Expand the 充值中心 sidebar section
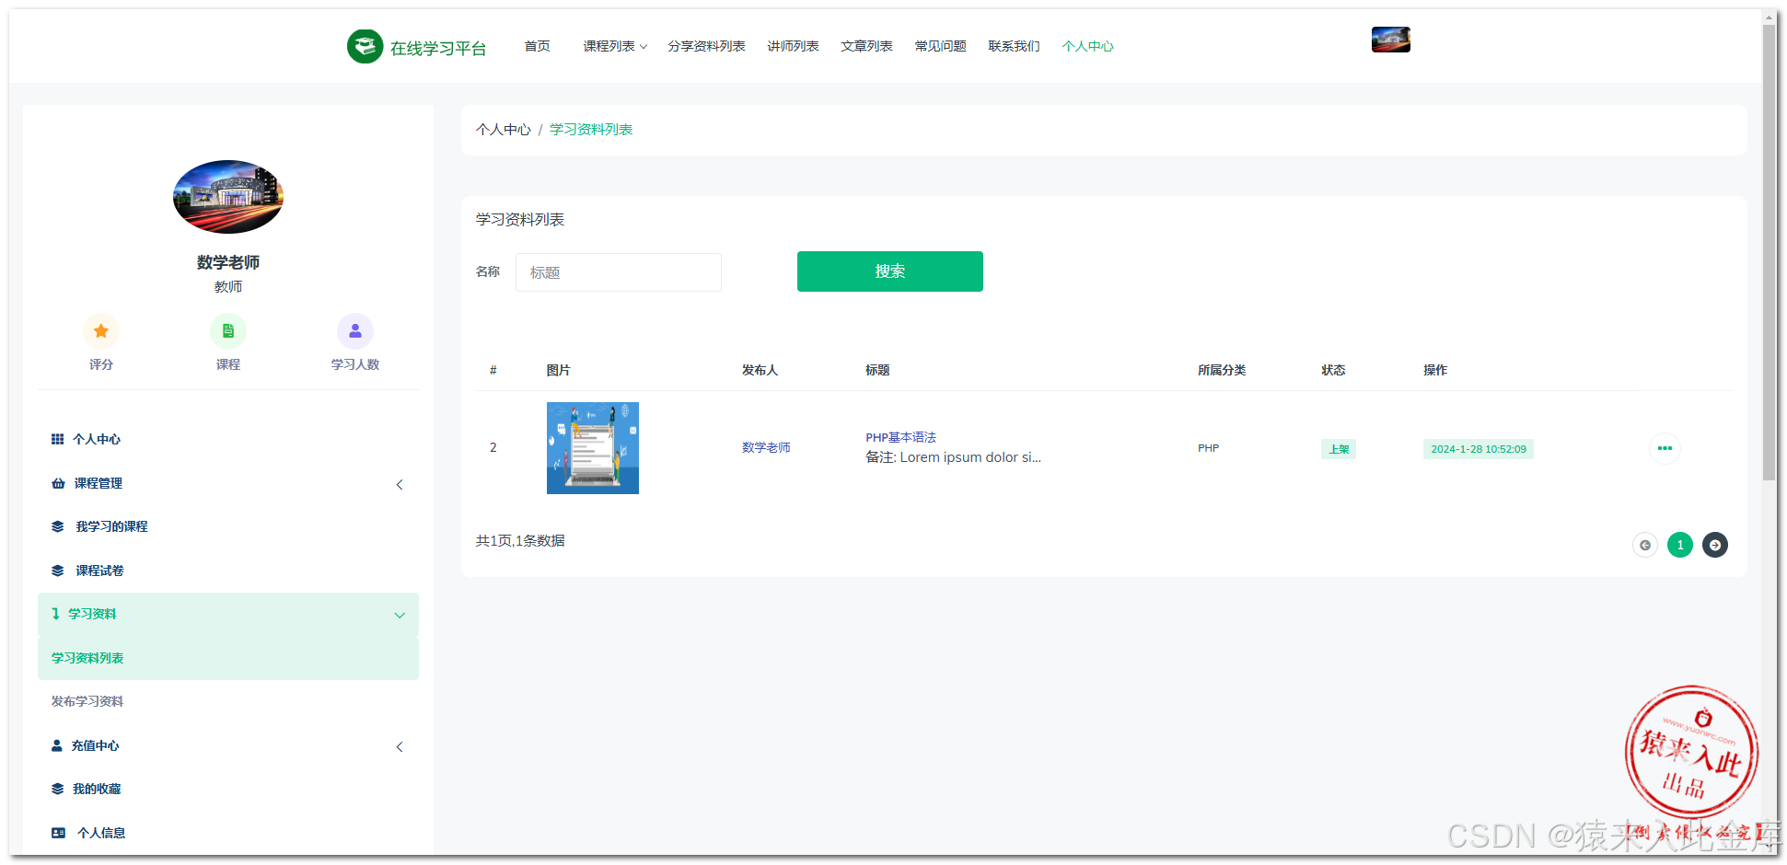This screenshot has height=865, width=1787. tap(400, 746)
